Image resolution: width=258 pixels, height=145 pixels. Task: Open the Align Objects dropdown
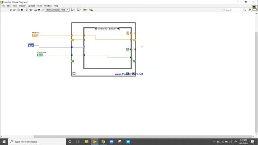pyautogui.click(x=73, y=10)
